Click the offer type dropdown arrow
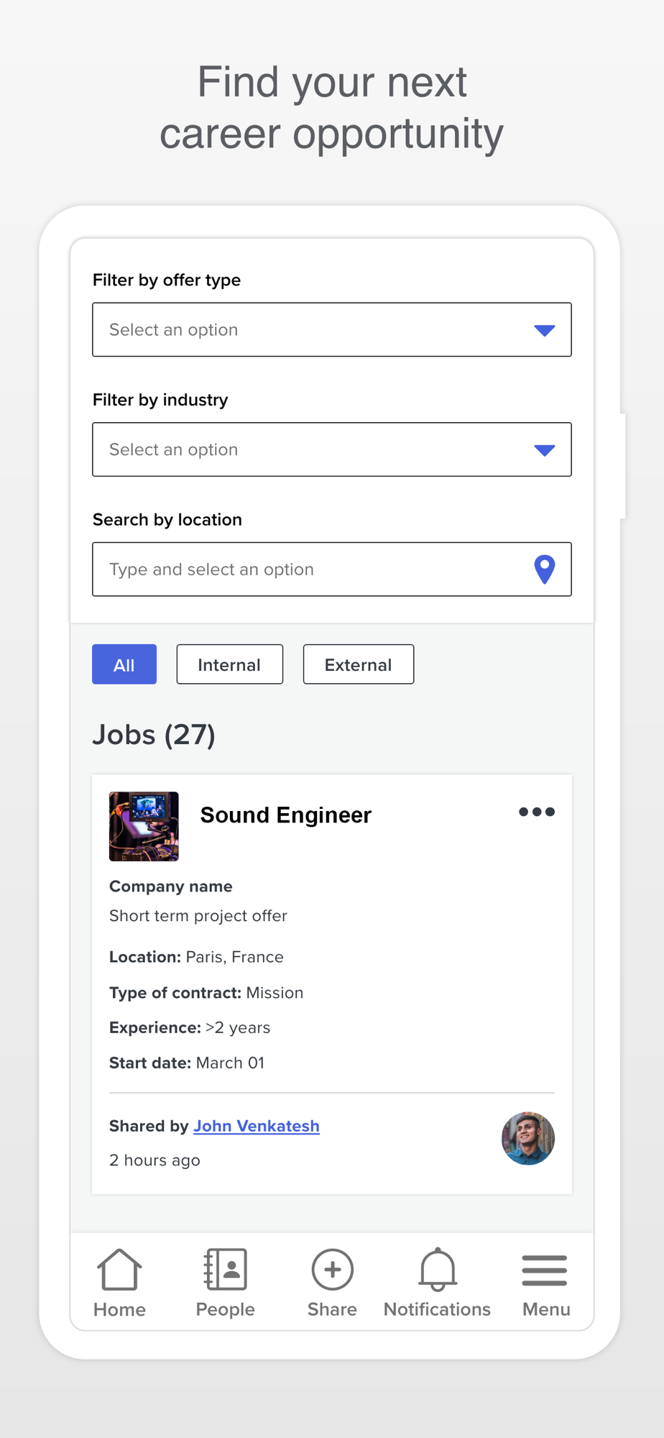The width and height of the screenshot is (664, 1438). click(x=545, y=331)
